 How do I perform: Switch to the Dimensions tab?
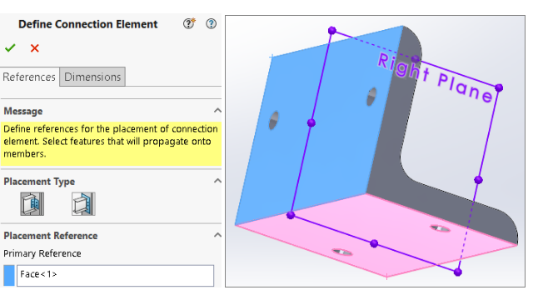pos(92,77)
